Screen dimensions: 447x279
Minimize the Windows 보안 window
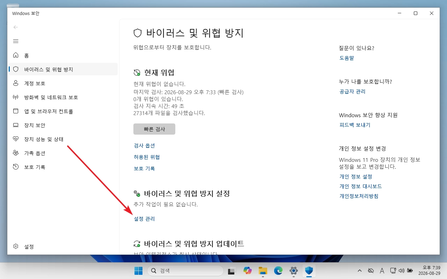400,13
